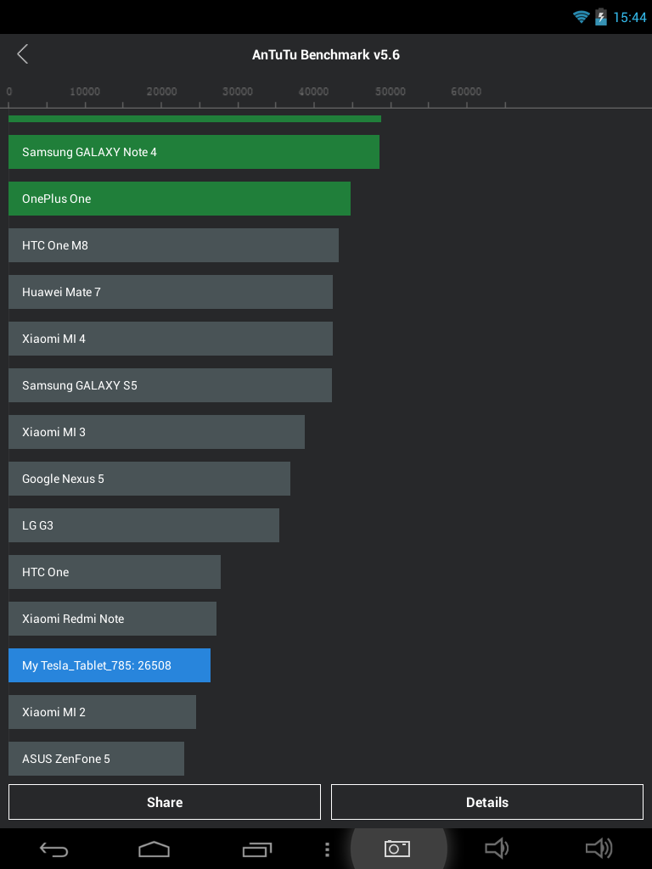This screenshot has width=652, height=869.
Task: Tap the battery charging status icon
Action: (601, 17)
